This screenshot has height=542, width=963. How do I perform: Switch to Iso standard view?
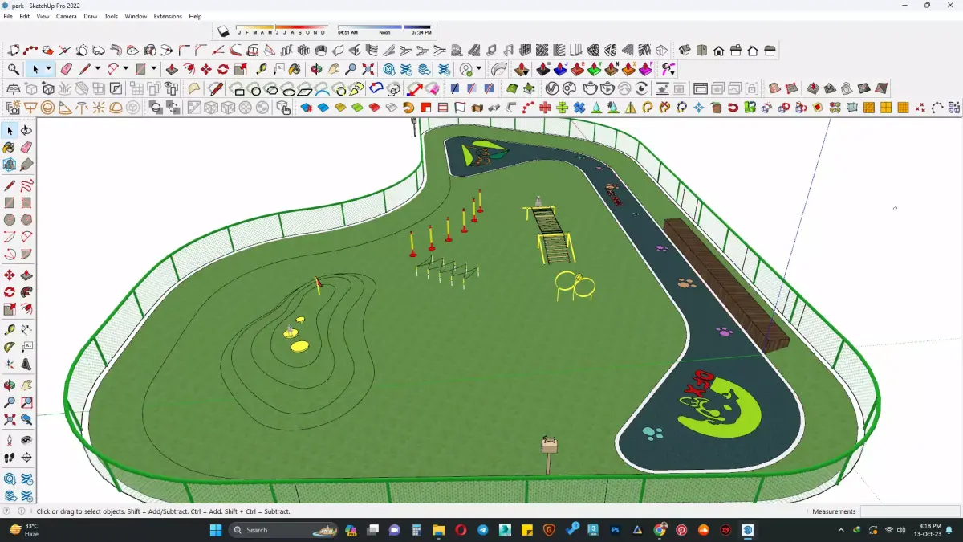[685, 51]
